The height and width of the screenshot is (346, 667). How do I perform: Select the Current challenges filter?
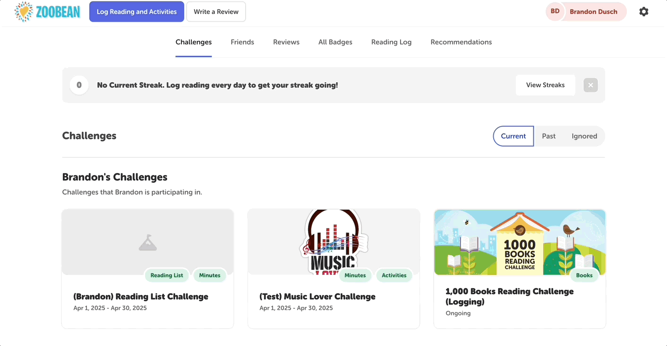tap(513, 136)
